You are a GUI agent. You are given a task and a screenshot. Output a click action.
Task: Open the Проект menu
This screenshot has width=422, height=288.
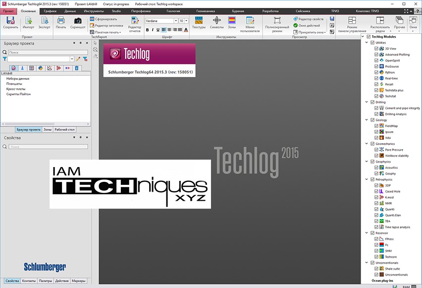click(8, 11)
